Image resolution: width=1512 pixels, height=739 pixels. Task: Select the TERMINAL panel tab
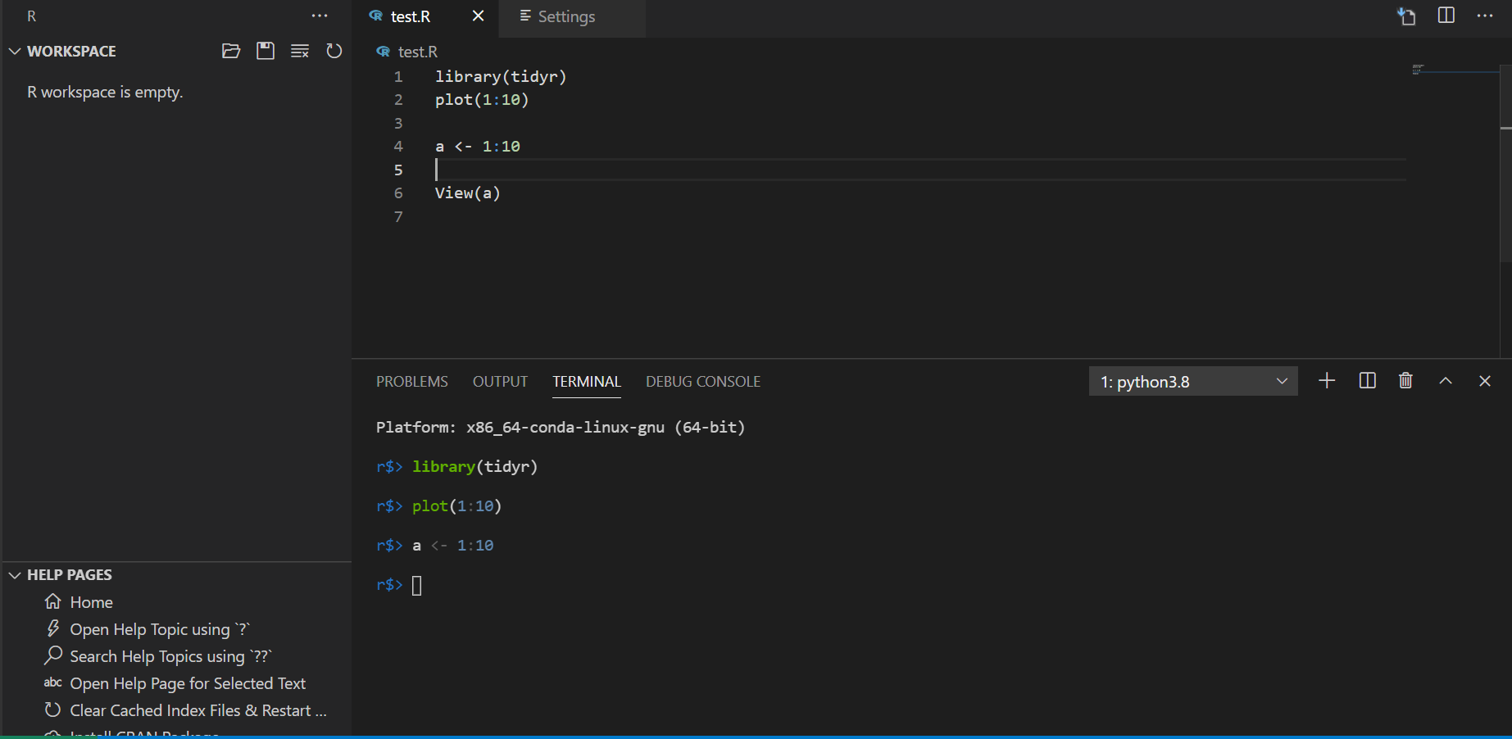coord(587,381)
